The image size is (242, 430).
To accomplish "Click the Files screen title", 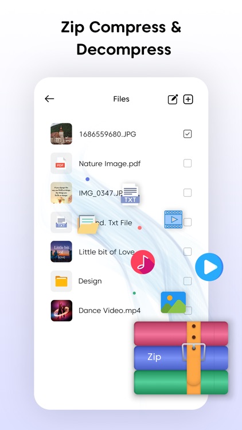I will tap(121, 99).
